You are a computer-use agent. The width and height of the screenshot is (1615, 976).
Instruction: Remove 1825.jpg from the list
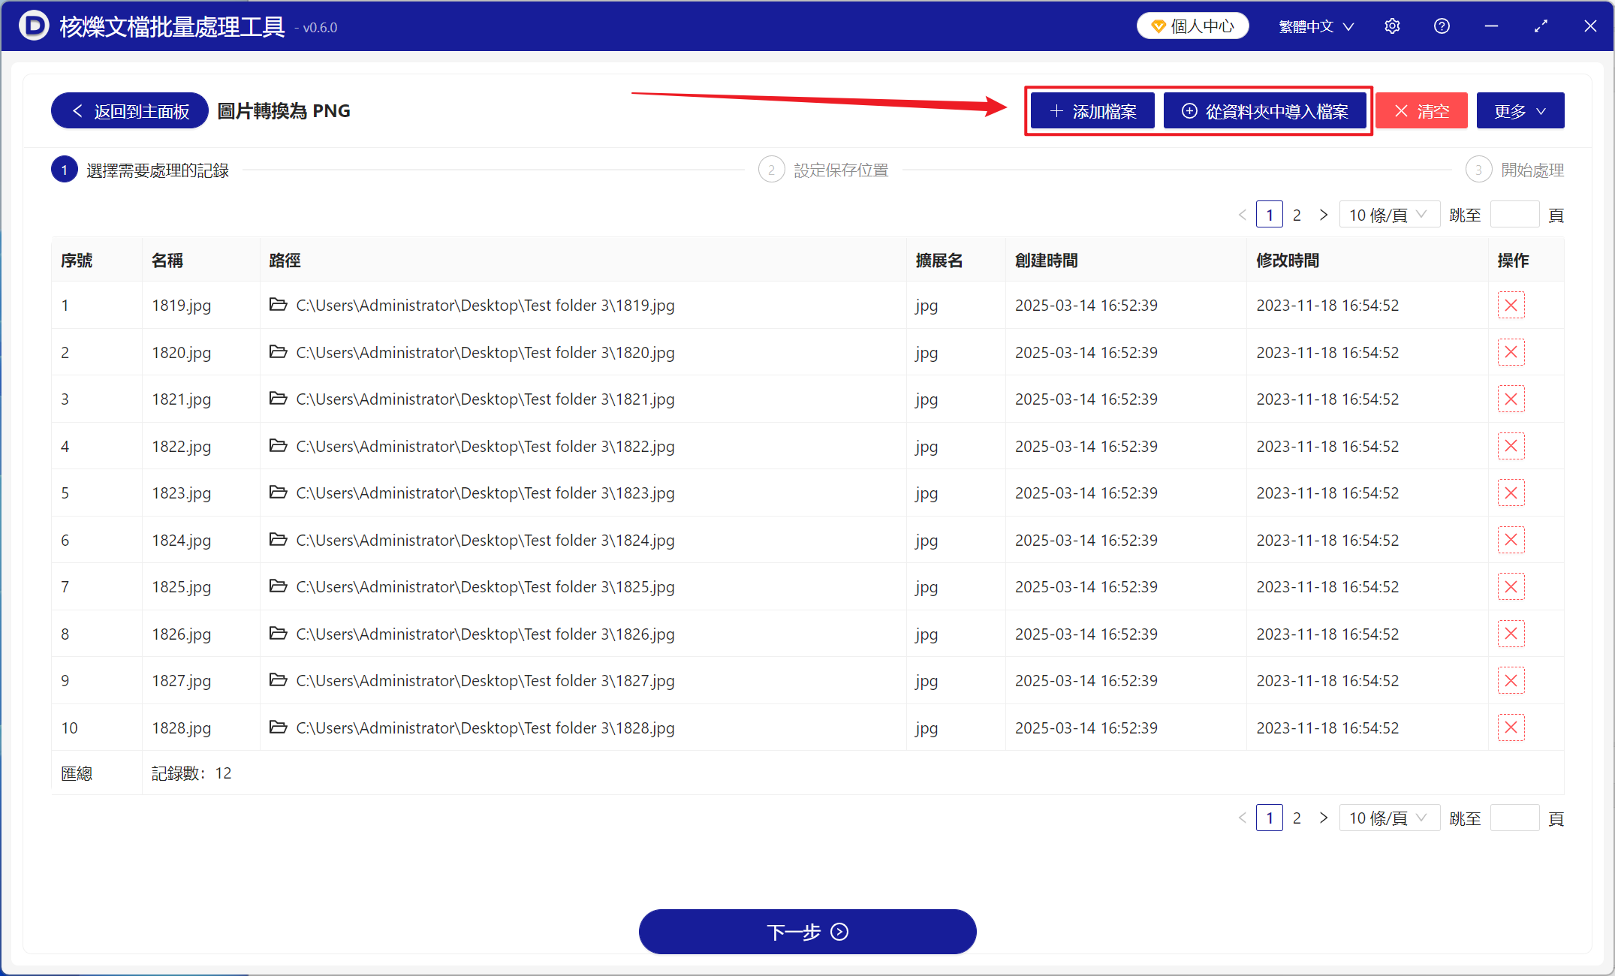[x=1511, y=587]
